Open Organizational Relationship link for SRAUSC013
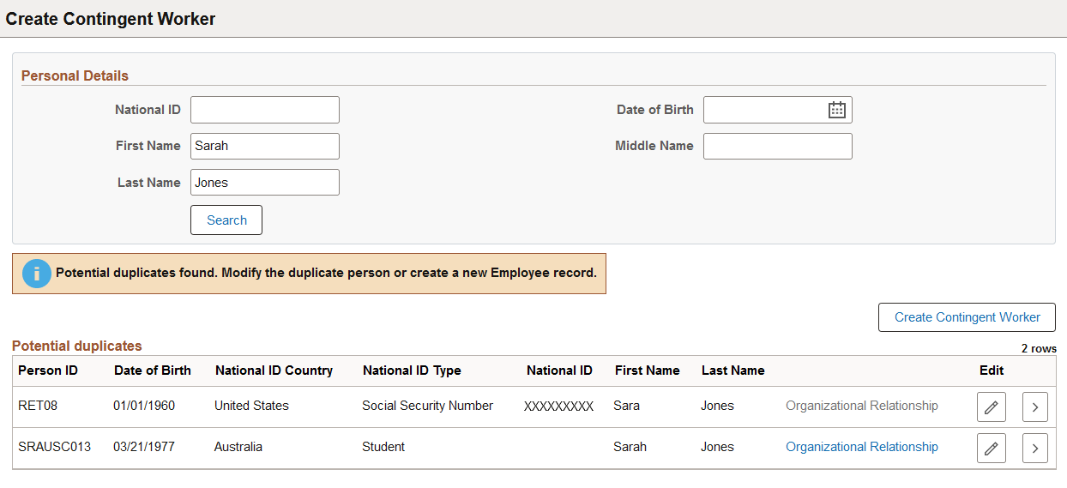1067x488 pixels. (x=862, y=447)
